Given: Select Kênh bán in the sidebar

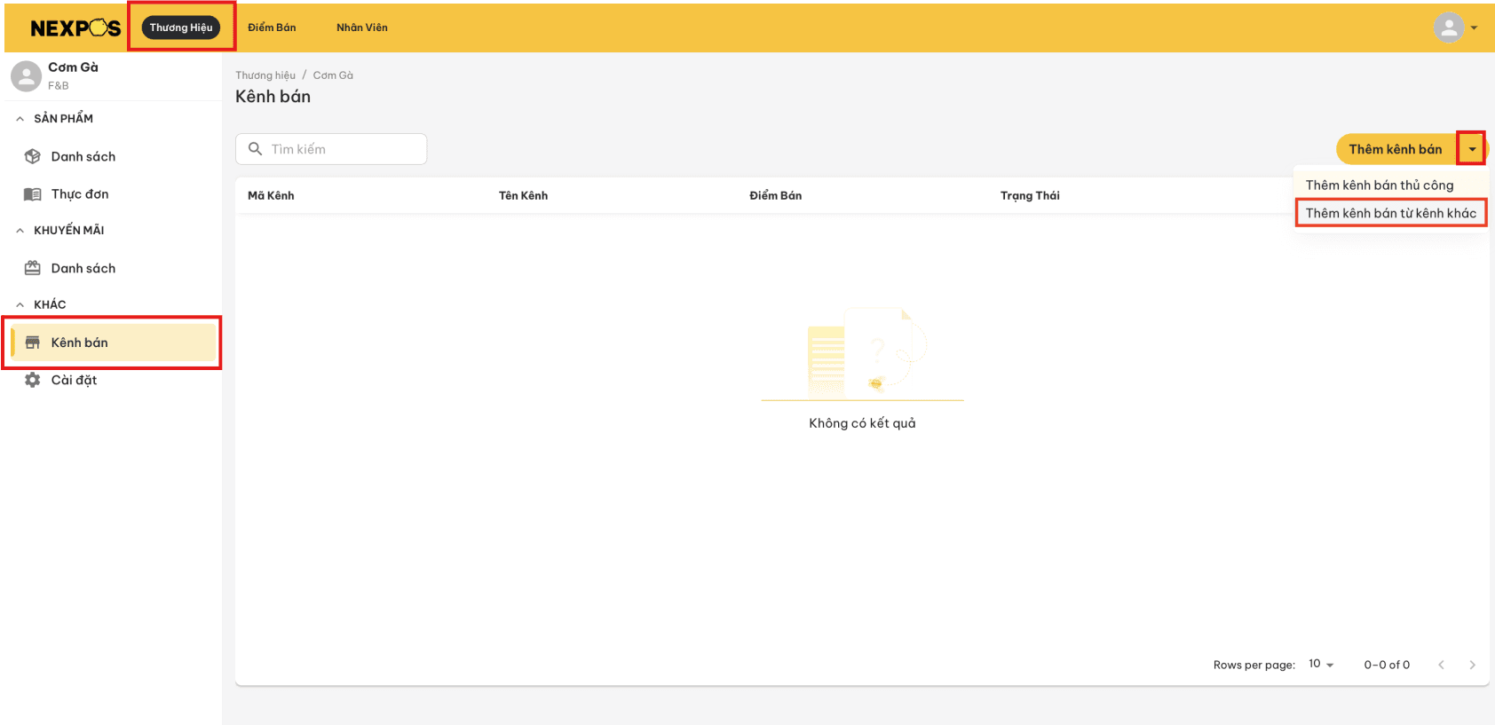Looking at the screenshot, I should [x=113, y=343].
